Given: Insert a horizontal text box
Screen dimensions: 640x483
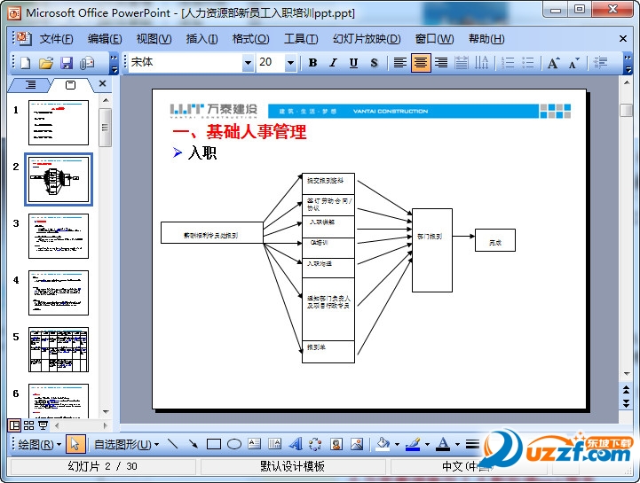Looking at the screenshot, I should tap(254, 444).
